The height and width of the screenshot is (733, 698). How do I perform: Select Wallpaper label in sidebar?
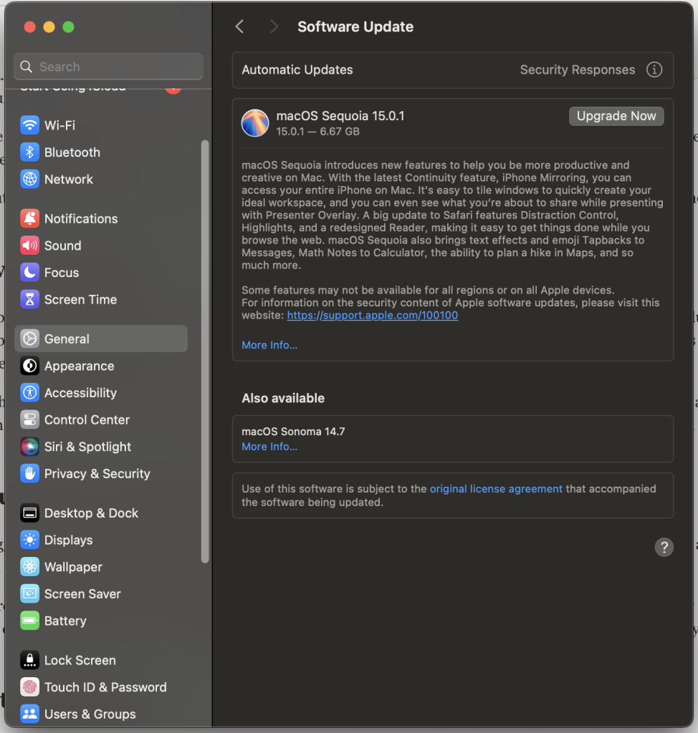(74, 567)
